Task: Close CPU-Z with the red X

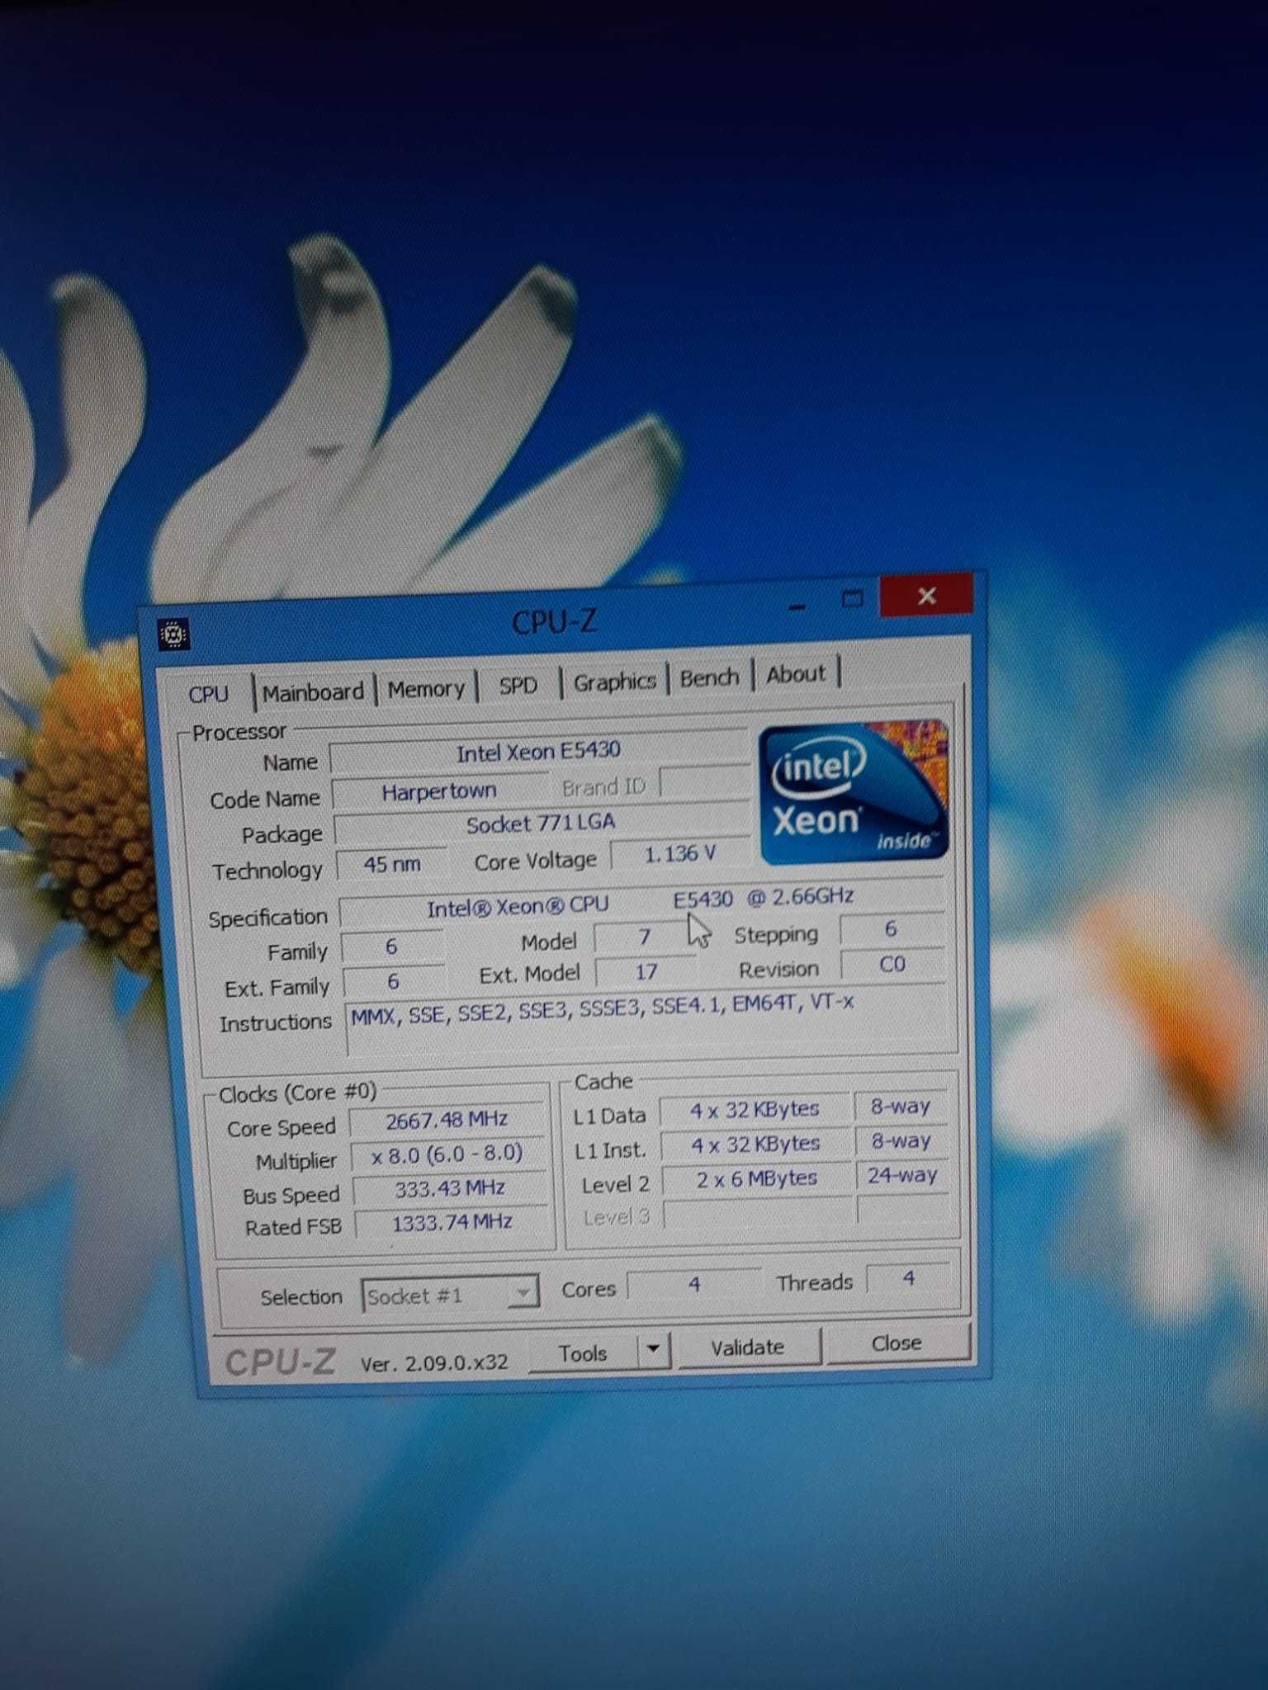Action: (x=926, y=595)
